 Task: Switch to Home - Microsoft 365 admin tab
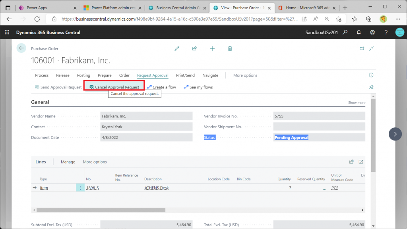pos(307,8)
